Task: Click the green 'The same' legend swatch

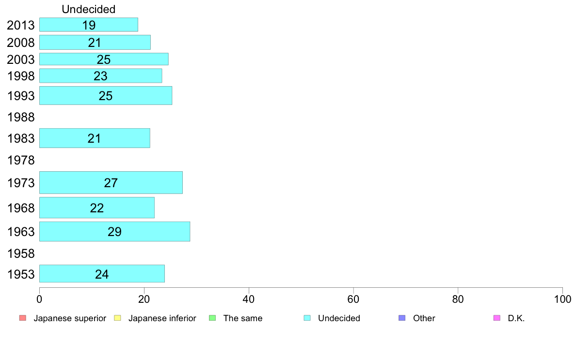Action: [x=212, y=318]
